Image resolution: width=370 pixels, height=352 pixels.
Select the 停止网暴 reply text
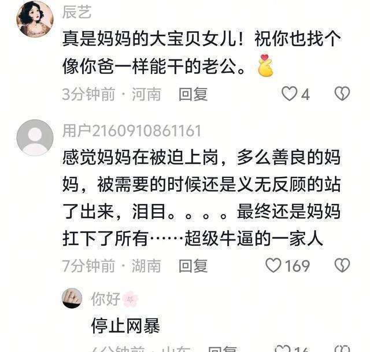[x=125, y=326]
